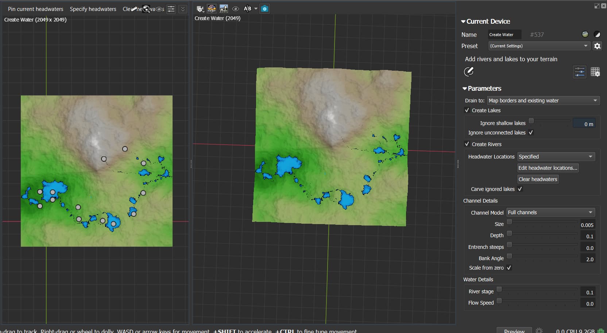Click the Preview button
607x333 pixels.
(514, 330)
